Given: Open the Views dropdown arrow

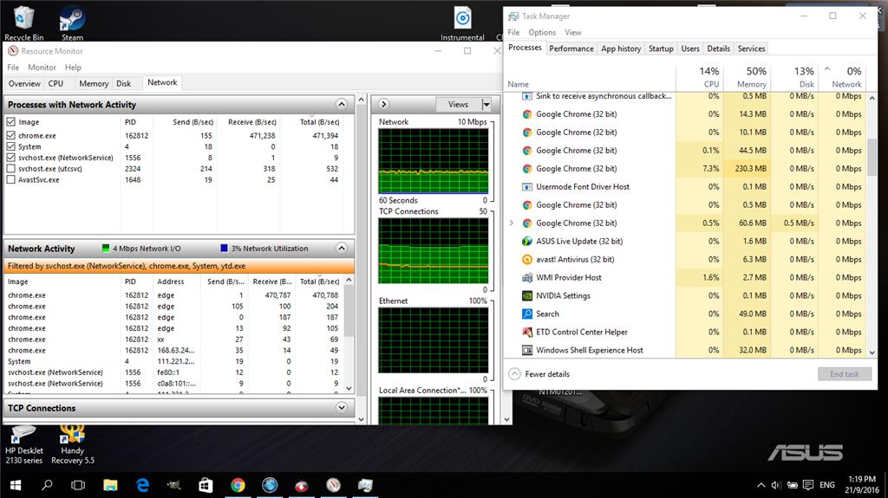Looking at the screenshot, I should click(486, 104).
